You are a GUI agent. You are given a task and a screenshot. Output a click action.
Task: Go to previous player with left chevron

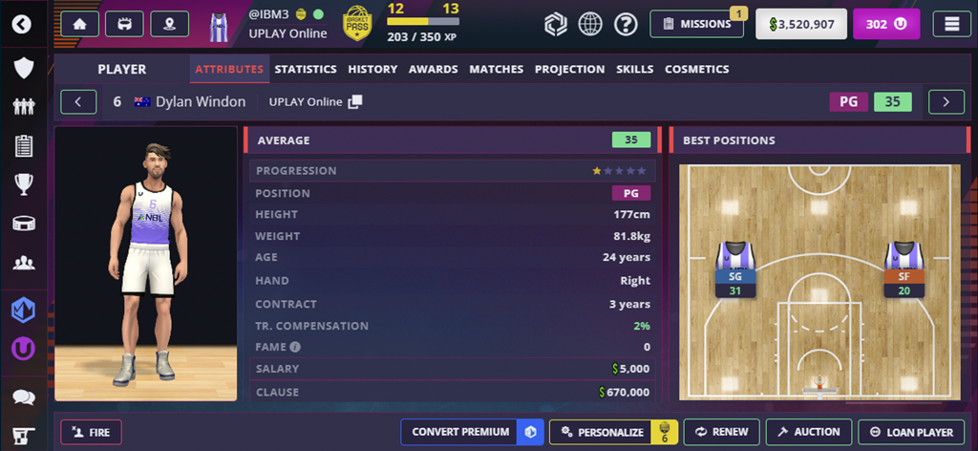pos(78,101)
